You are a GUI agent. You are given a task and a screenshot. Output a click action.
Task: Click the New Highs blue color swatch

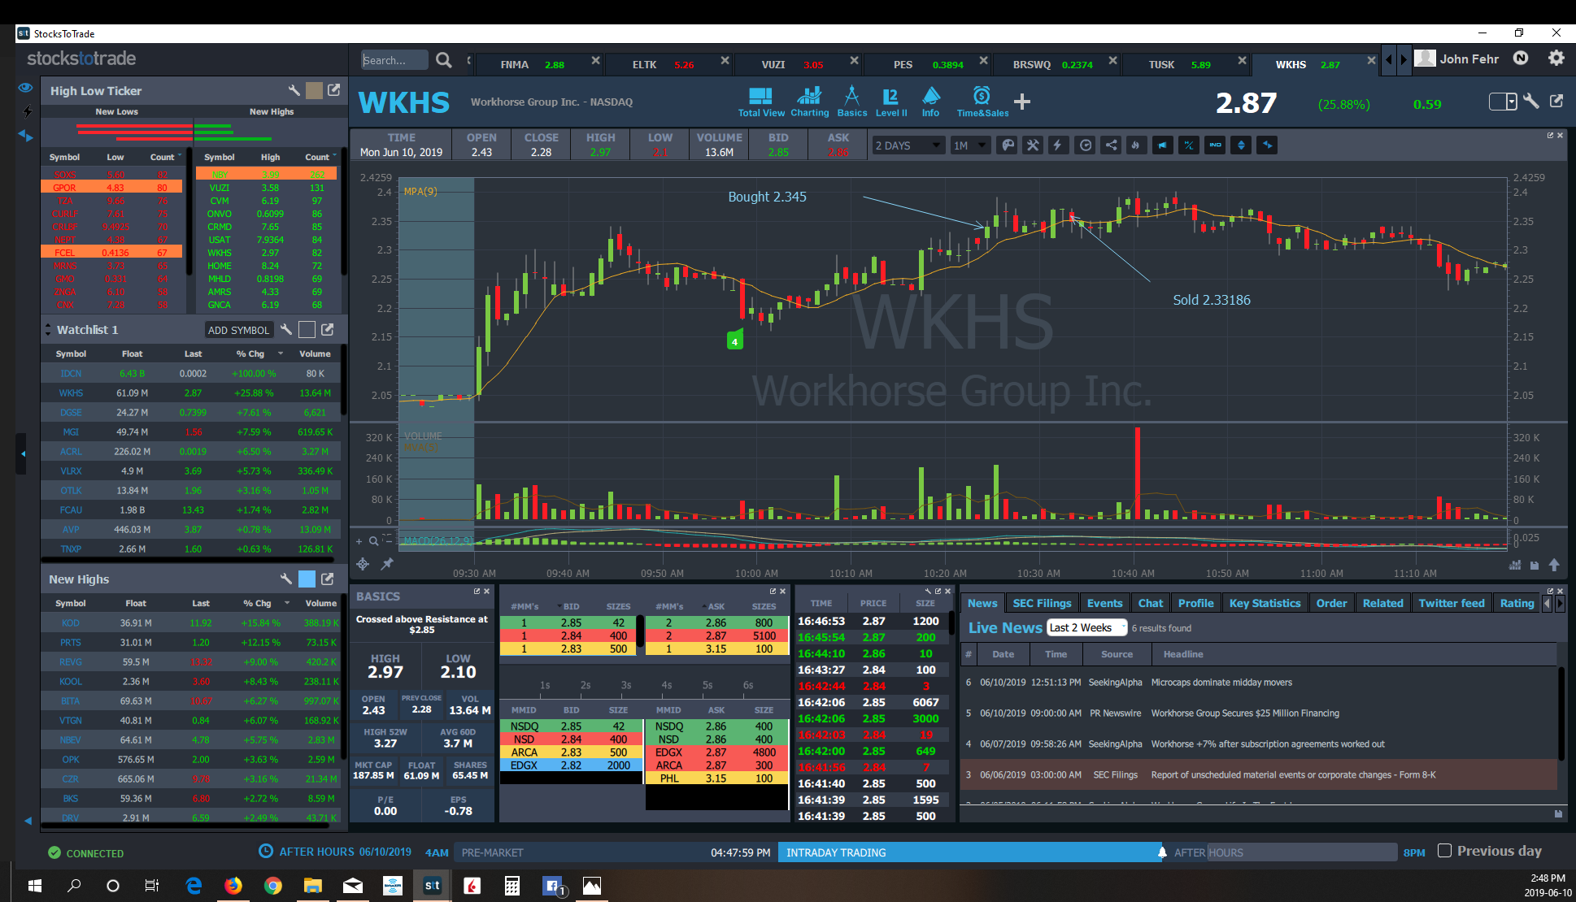(x=307, y=579)
